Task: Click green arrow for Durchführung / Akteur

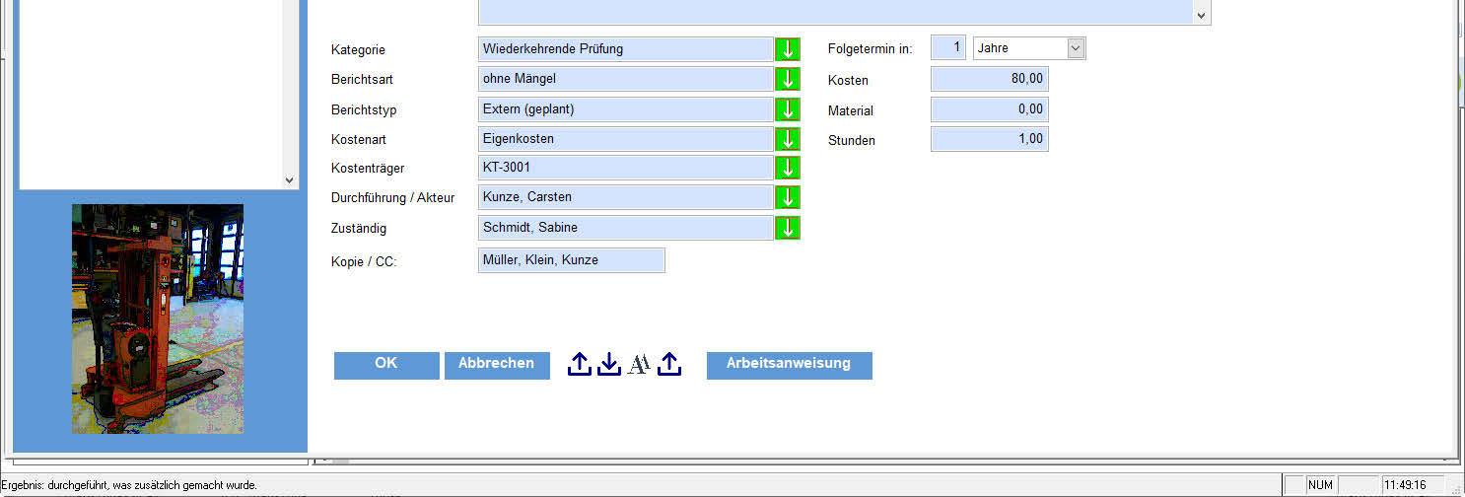Action: pos(788,197)
